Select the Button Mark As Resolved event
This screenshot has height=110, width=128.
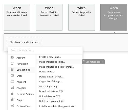tap(49, 17)
